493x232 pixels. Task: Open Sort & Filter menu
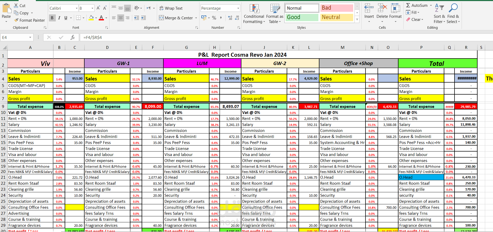tap(439, 14)
